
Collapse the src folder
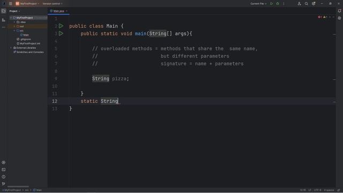tap(14, 31)
